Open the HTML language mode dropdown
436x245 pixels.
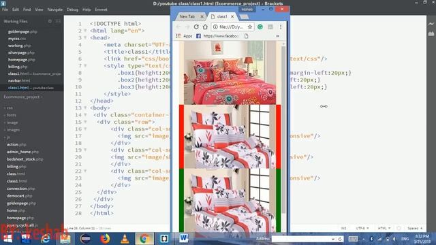pos(384,228)
